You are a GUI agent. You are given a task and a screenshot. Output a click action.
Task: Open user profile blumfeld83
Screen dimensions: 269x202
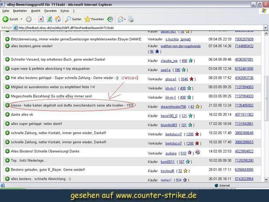(169, 125)
